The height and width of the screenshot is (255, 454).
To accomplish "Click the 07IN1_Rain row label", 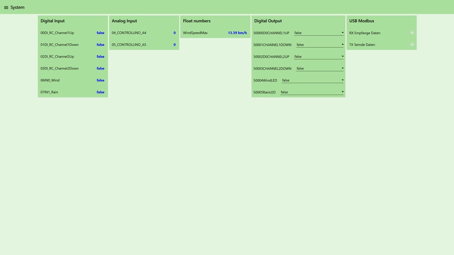I will click(x=49, y=92).
